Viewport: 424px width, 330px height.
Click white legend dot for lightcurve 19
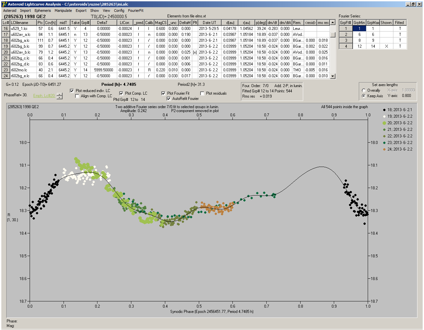pyautogui.click(x=384, y=116)
